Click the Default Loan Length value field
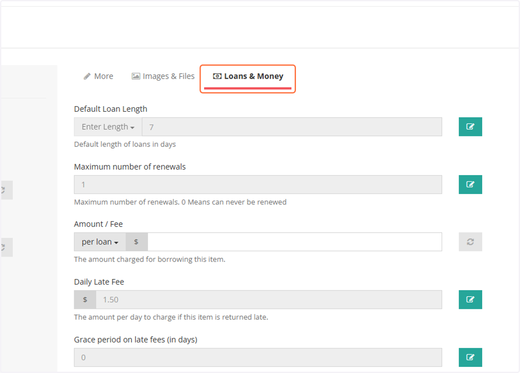 292,127
